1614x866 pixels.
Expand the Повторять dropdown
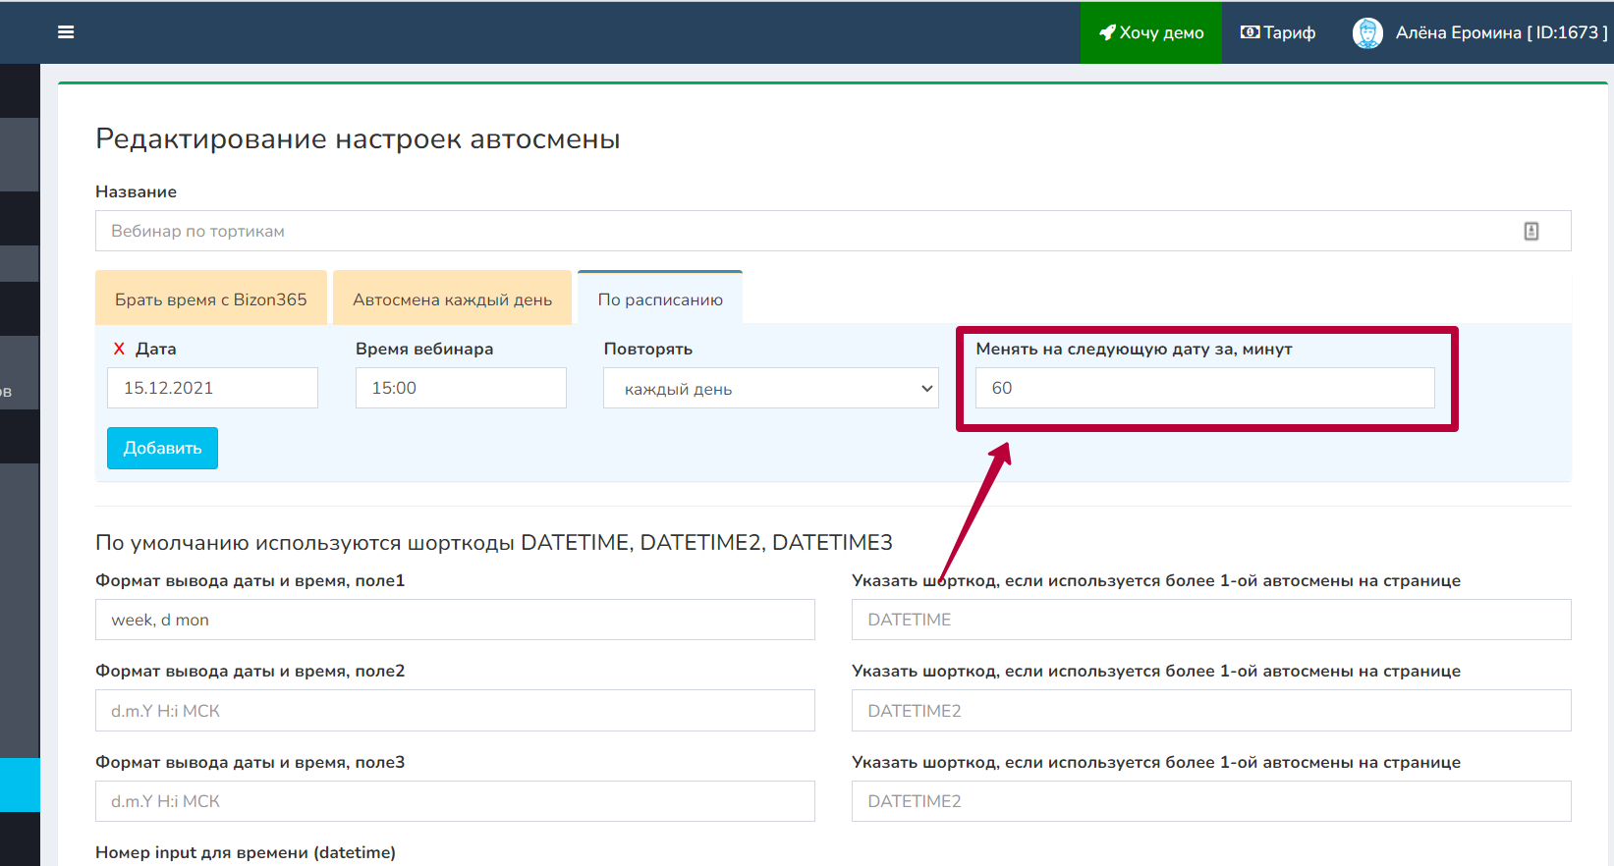[x=770, y=389]
